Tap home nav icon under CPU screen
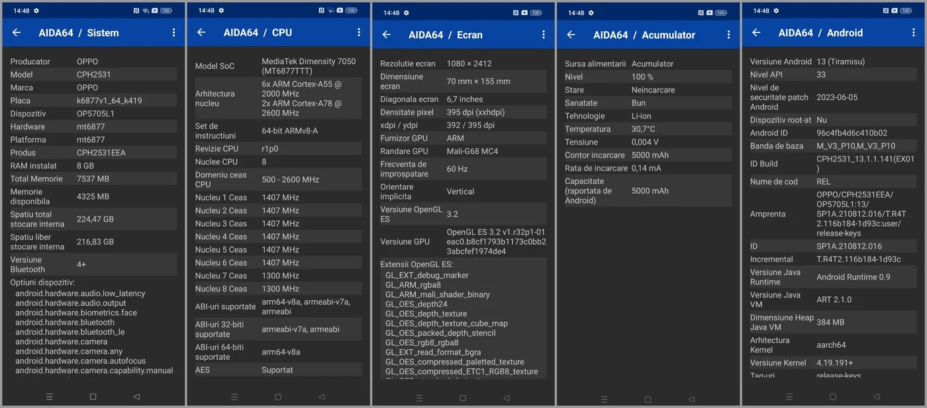The height and width of the screenshot is (408, 927). pos(278,397)
